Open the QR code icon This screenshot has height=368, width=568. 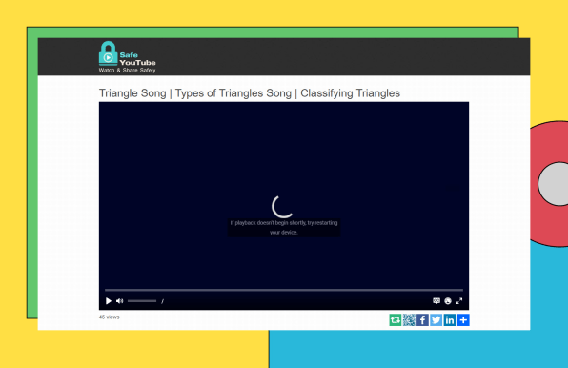coord(409,319)
